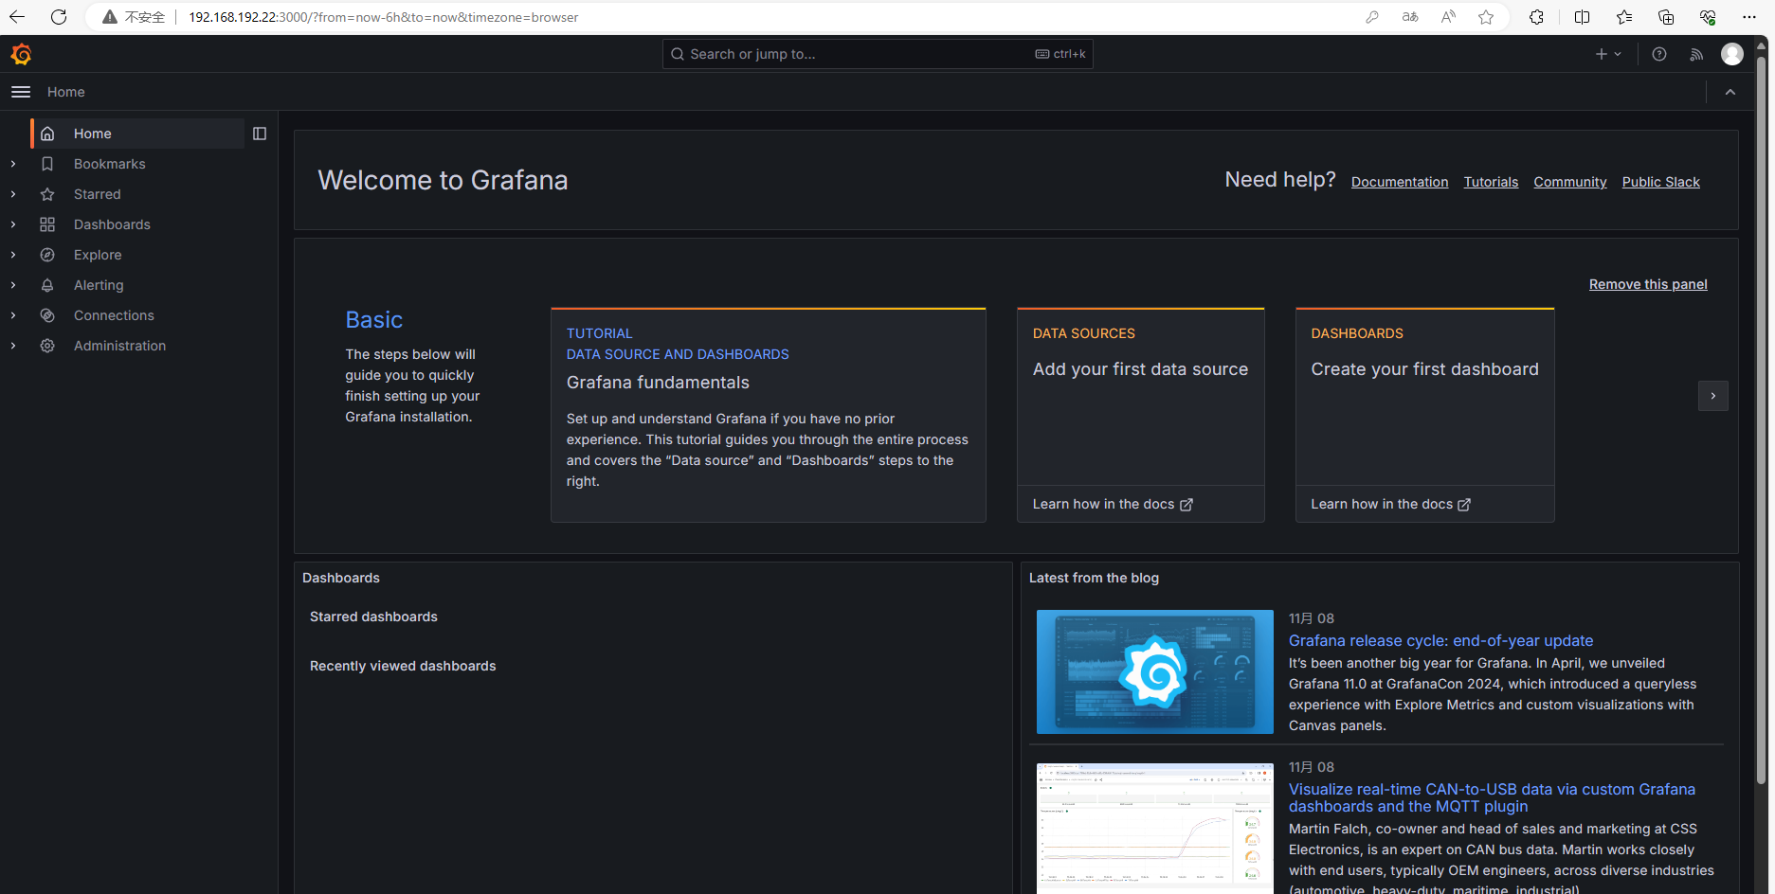Click the Alerting bell icon in sidebar
The width and height of the screenshot is (1775, 894).
(47, 285)
